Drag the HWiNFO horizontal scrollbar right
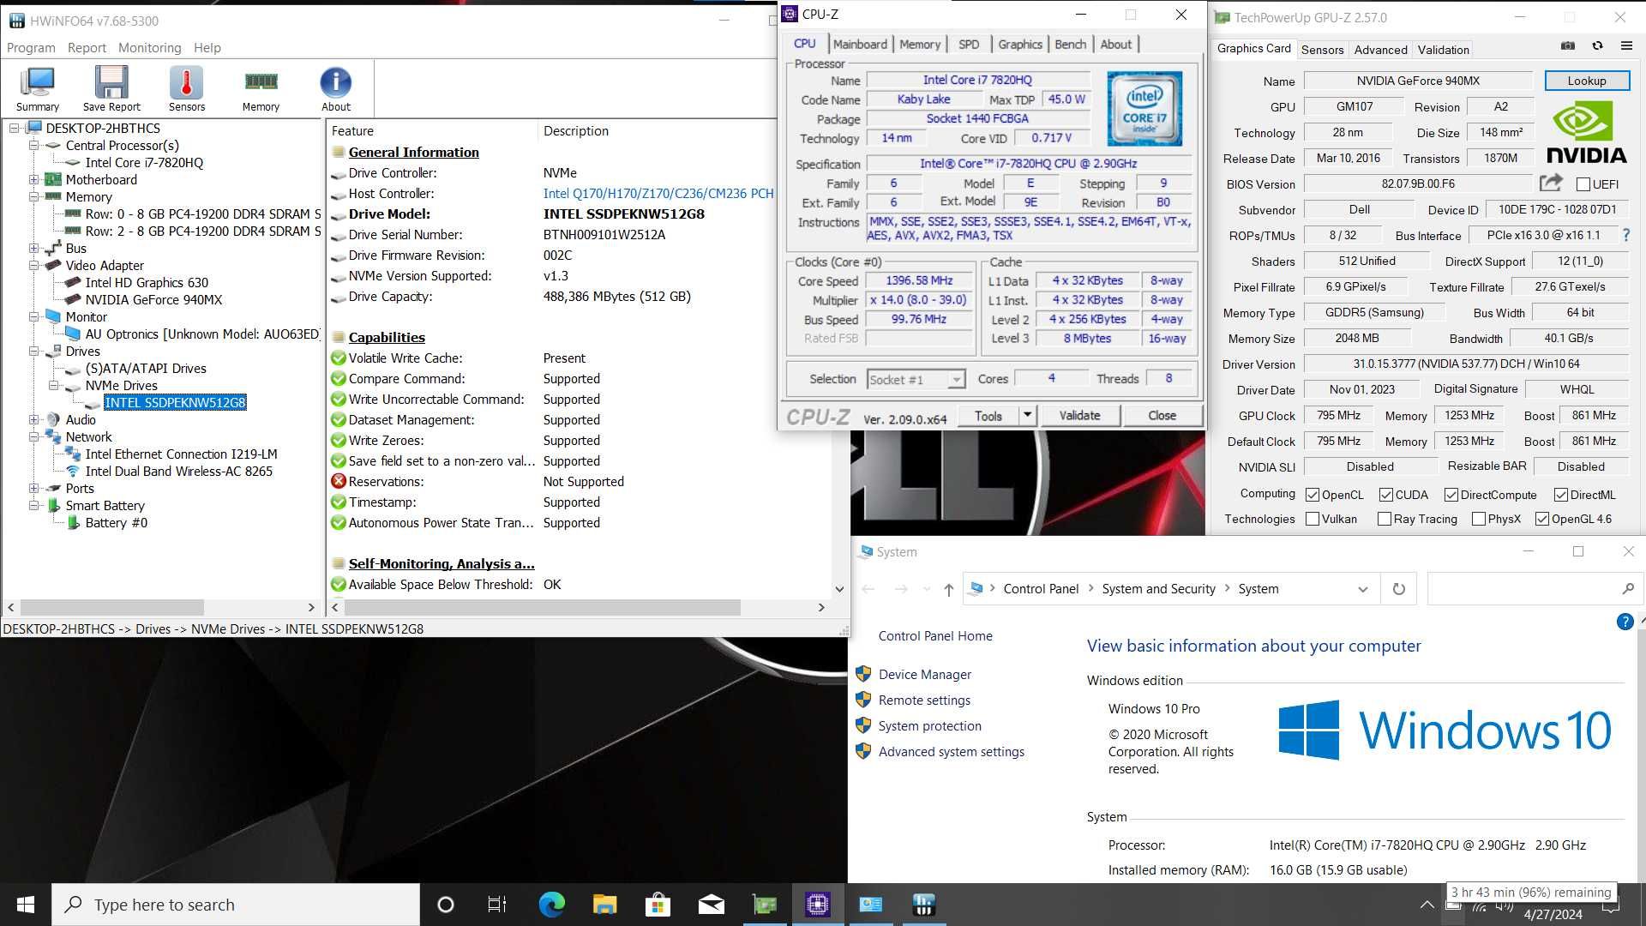The width and height of the screenshot is (1646, 926). 822,608
